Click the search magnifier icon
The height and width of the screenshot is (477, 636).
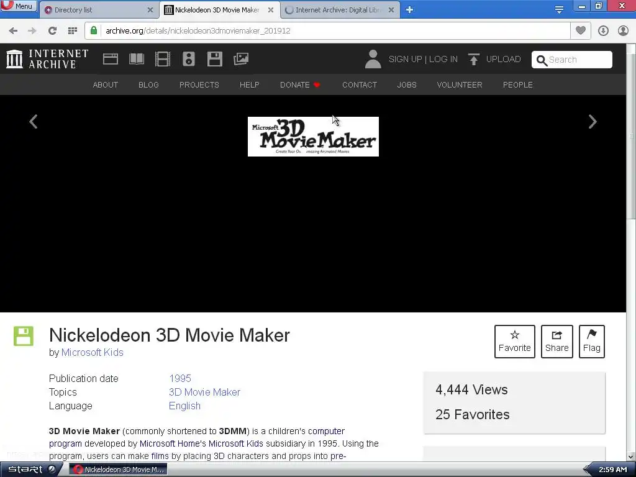[x=542, y=60]
